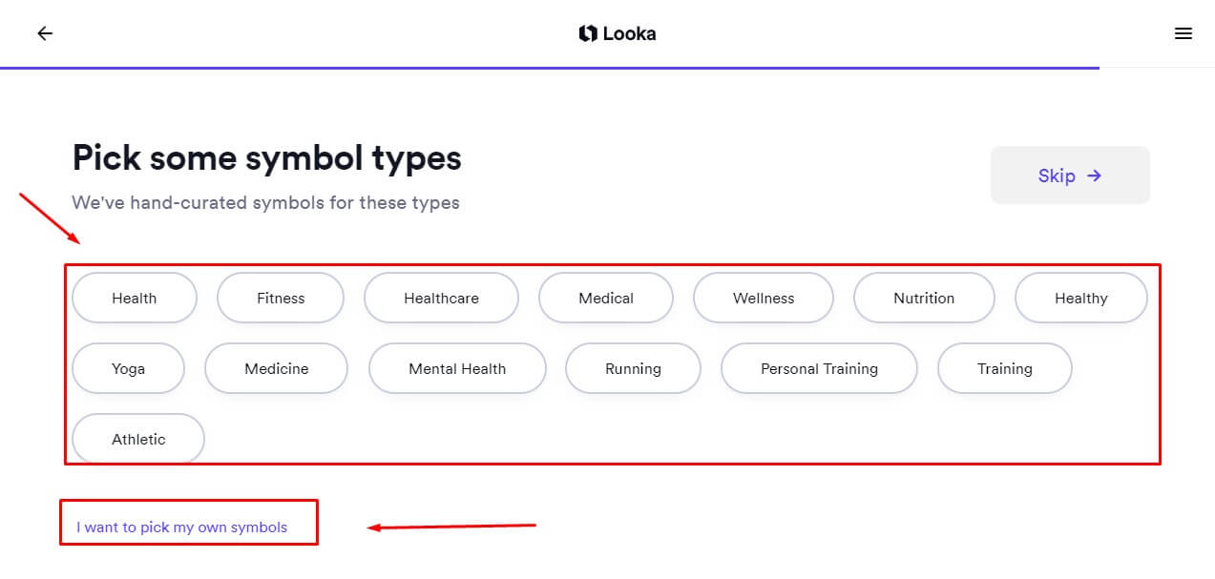Choose the Running symbol category
Image resolution: width=1215 pixels, height=579 pixels.
633,368
